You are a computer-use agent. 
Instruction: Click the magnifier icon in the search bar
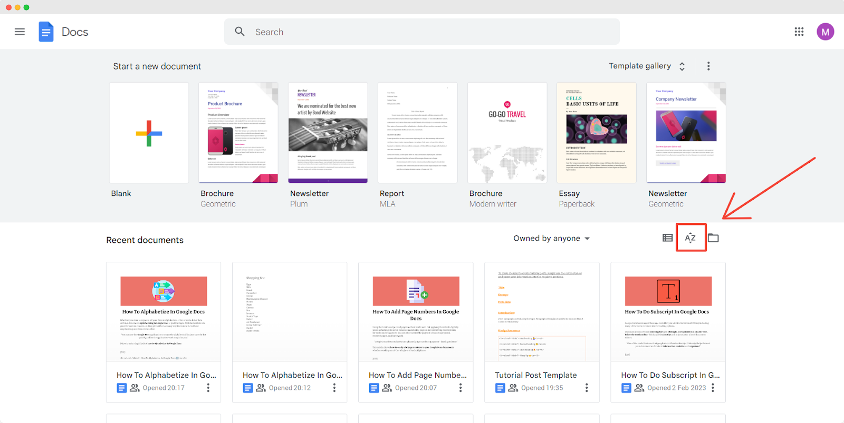240,32
